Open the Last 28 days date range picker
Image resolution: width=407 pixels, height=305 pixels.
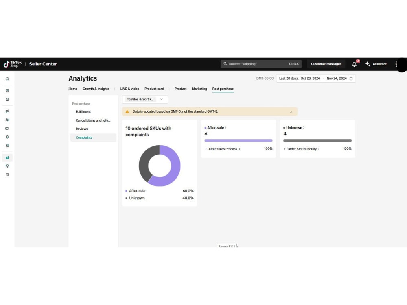[x=316, y=78]
